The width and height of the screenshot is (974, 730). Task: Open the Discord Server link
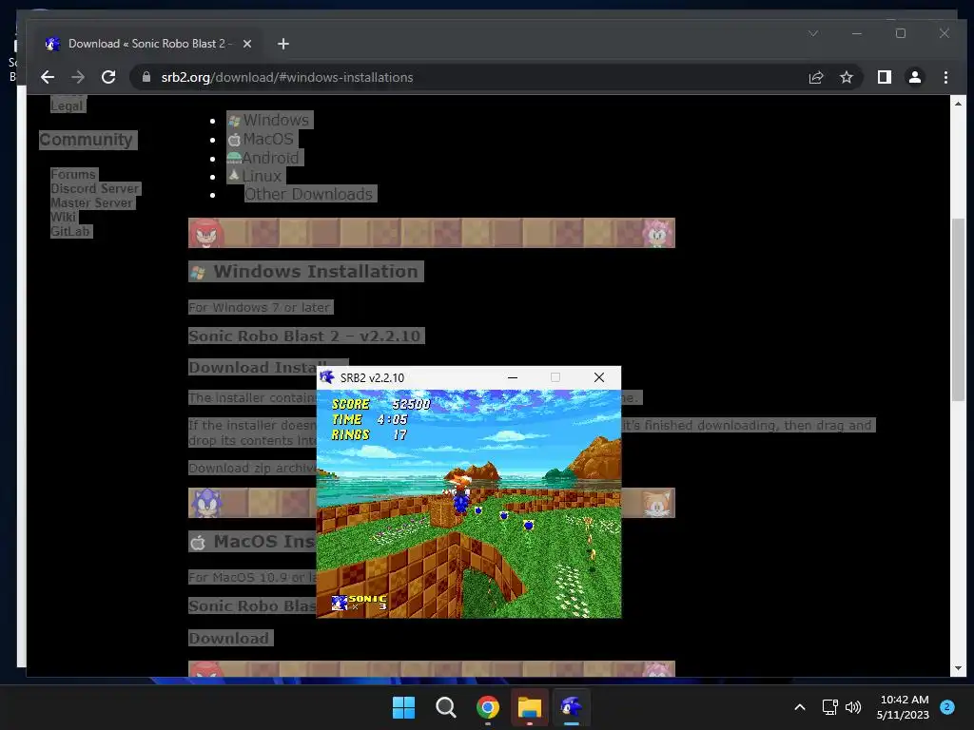point(95,189)
